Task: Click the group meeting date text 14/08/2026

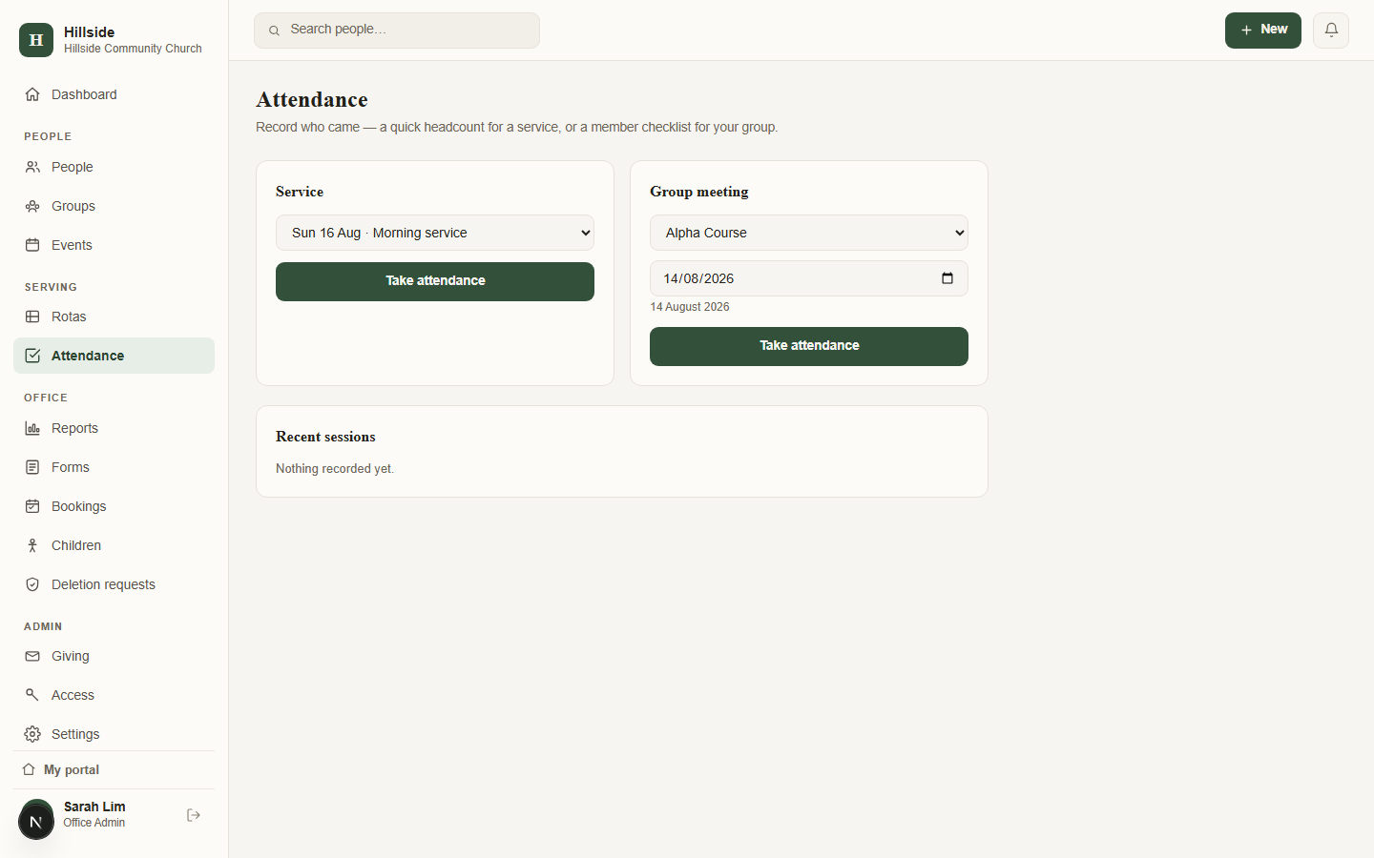Action: 698,278
